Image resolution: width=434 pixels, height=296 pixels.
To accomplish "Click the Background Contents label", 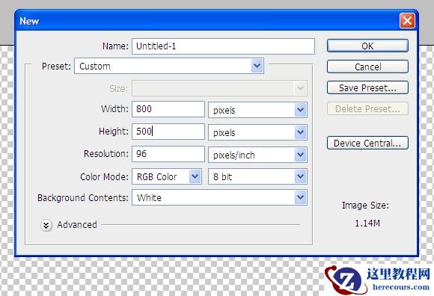I will (x=83, y=198).
